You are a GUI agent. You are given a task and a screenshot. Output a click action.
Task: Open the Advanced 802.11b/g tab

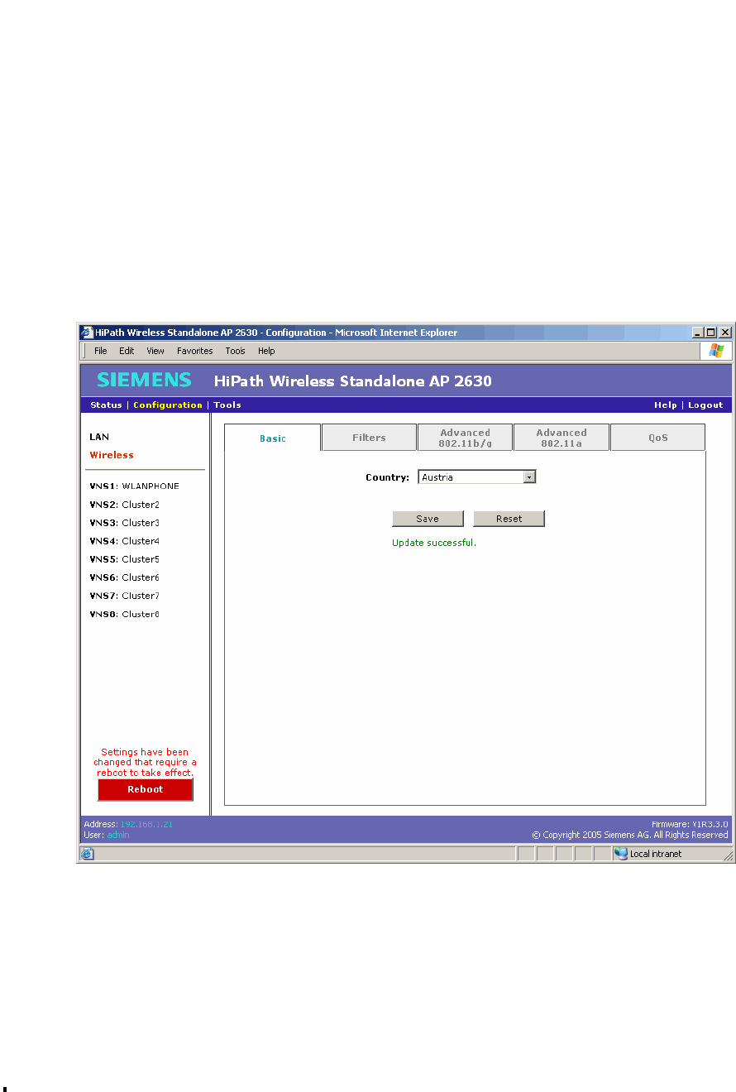pos(465,438)
